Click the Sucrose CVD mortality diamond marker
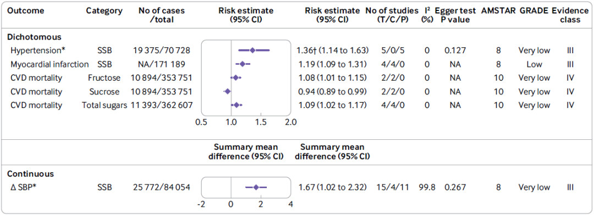The image size is (594, 215). pos(227,92)
